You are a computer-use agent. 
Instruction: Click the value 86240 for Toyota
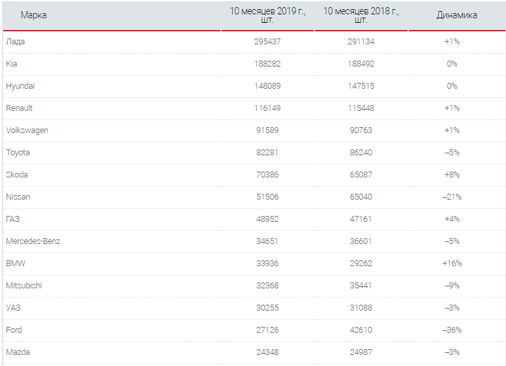[x=361, y=153]
